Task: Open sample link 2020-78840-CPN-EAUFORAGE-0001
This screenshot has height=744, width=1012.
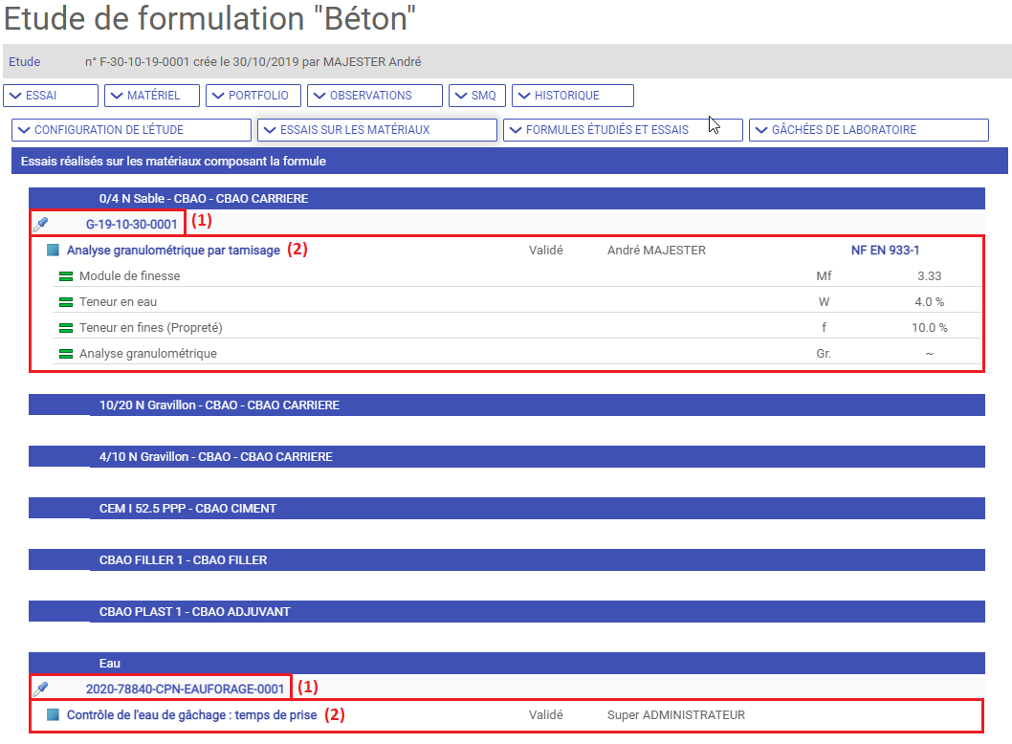Action: point(185,689)
